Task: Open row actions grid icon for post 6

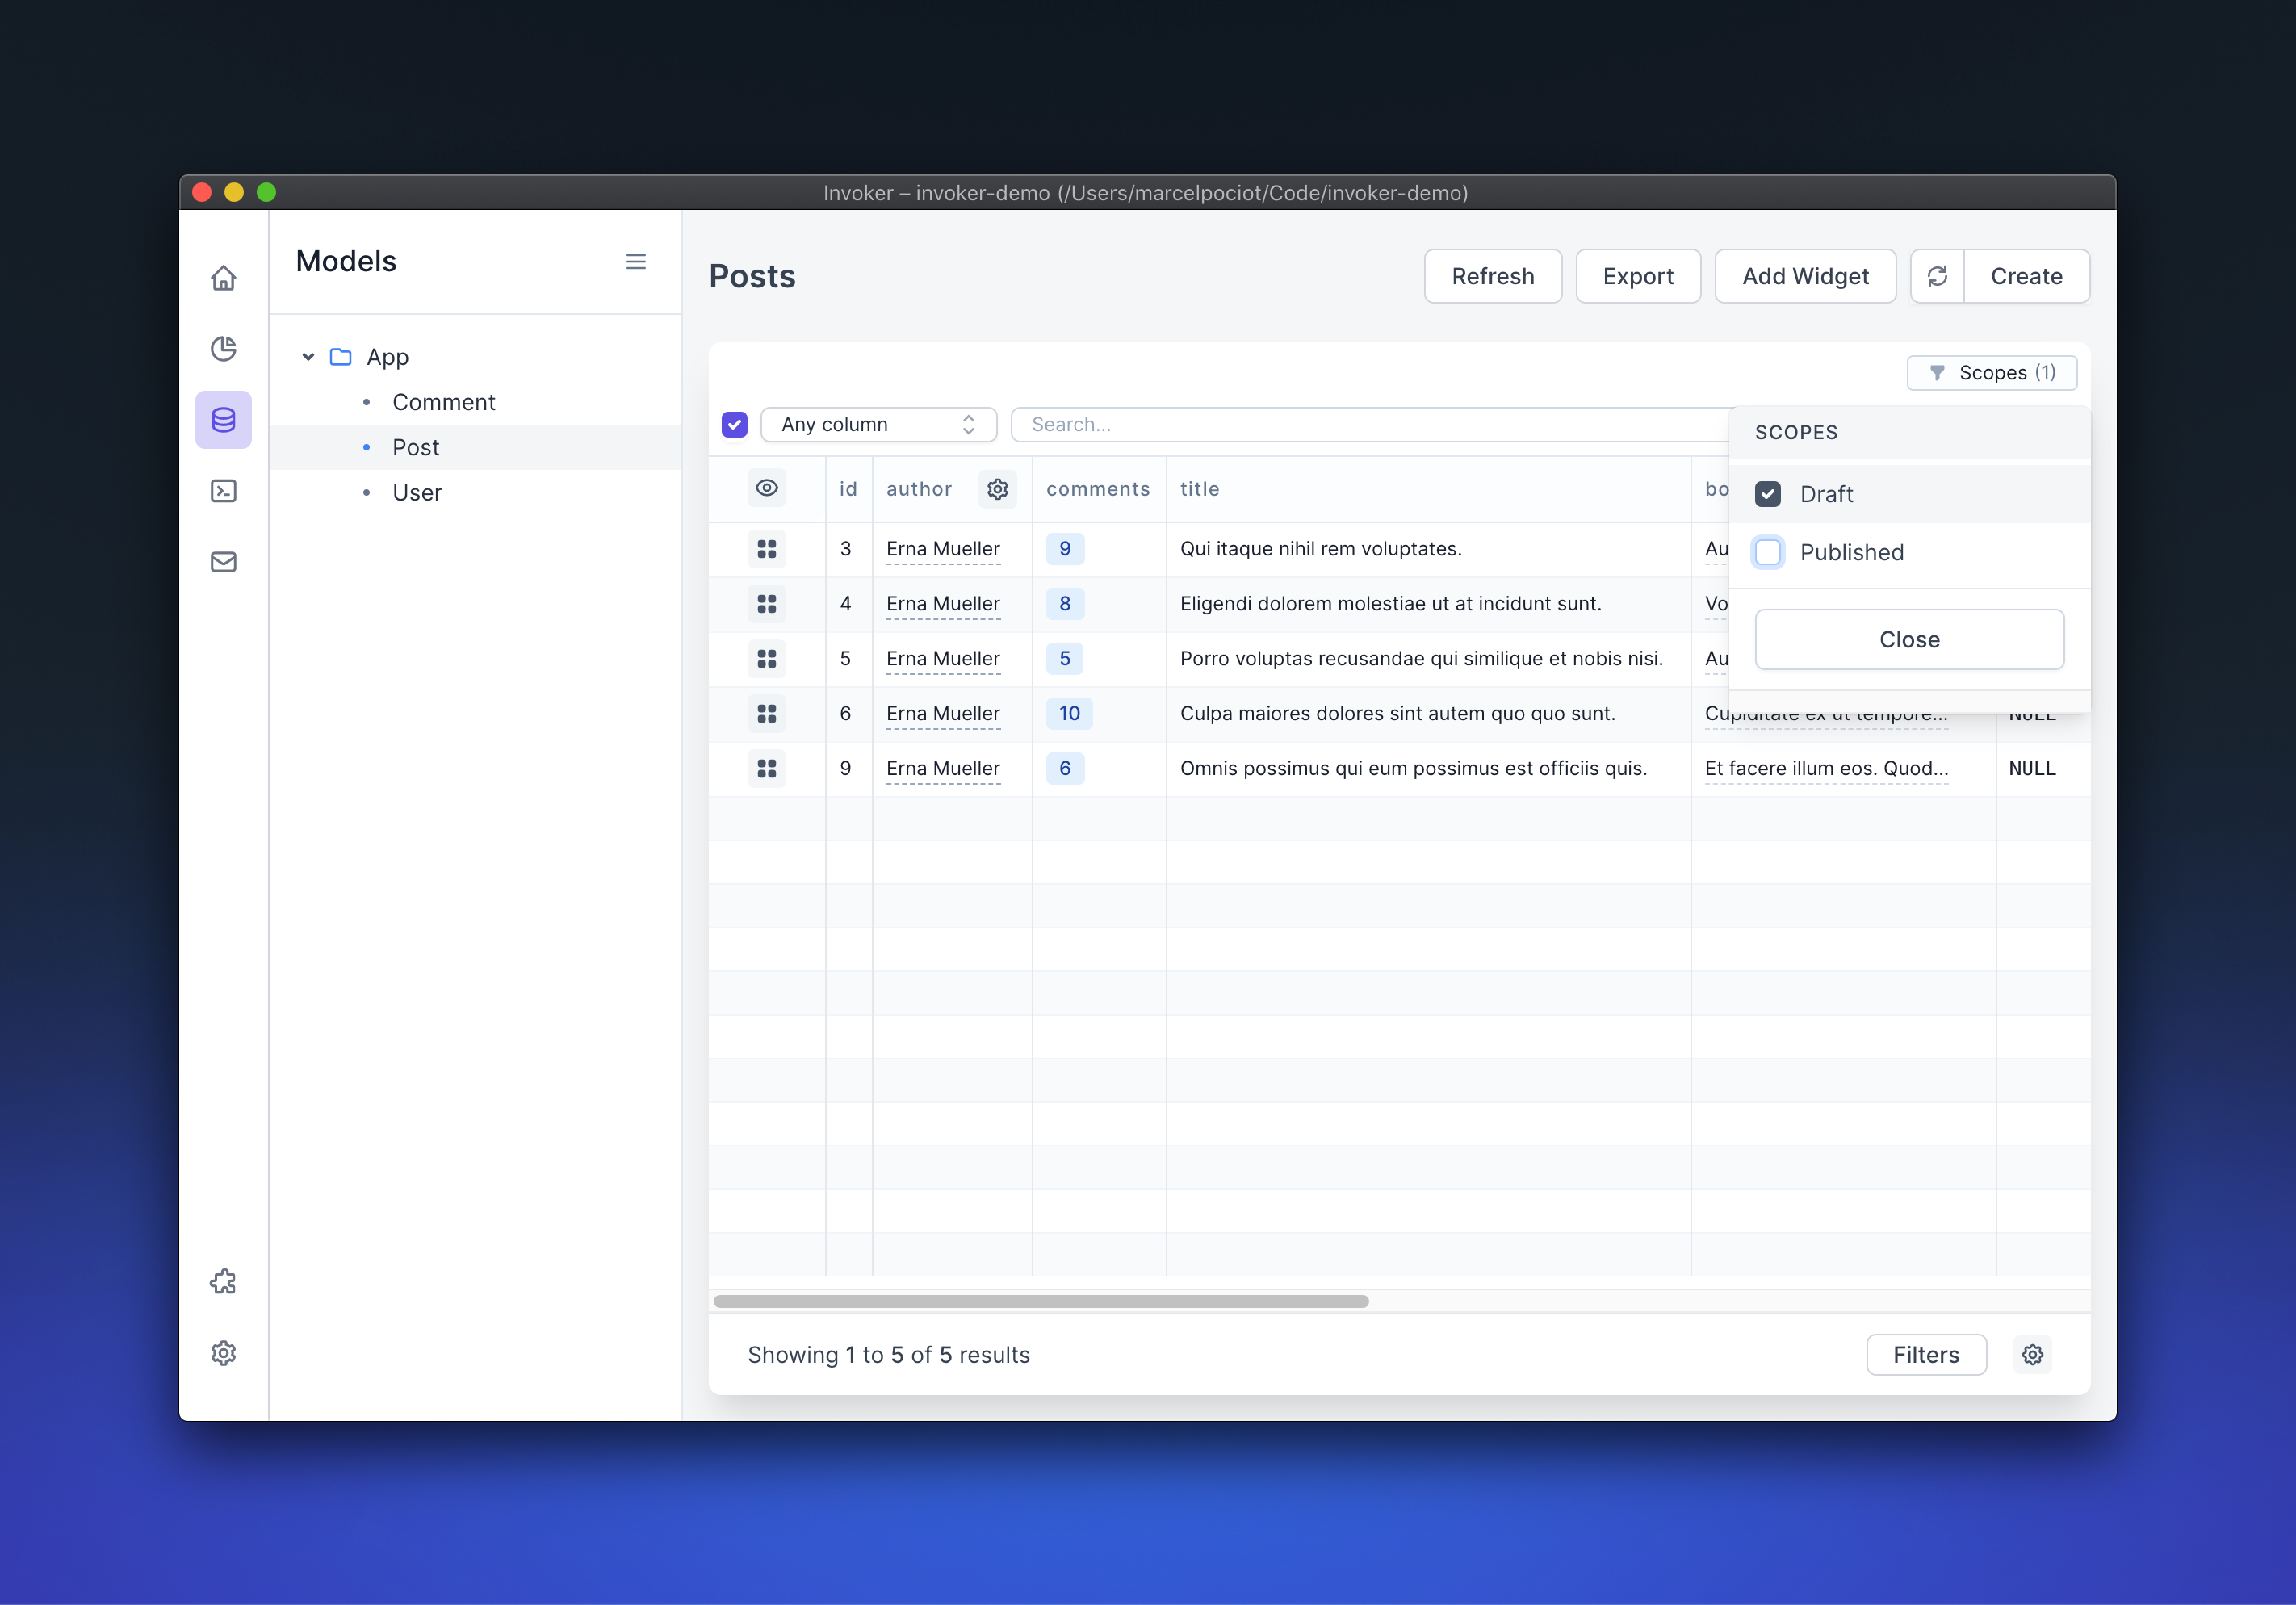Action: (767, 713)
